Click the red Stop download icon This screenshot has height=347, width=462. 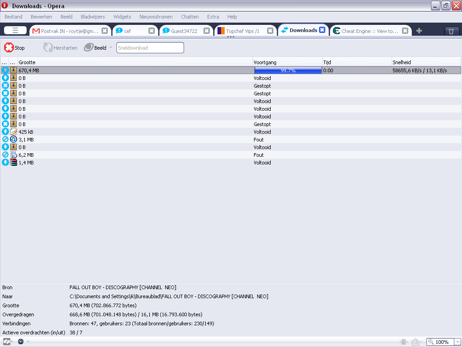9,47
